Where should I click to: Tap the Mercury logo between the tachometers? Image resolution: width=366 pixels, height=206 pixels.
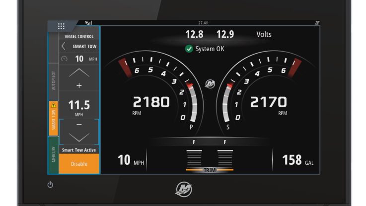[210, 82]
